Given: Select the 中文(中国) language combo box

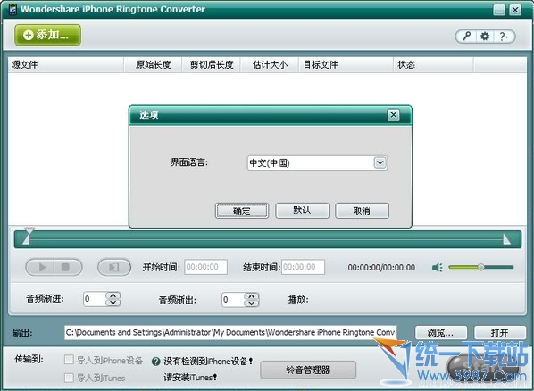Looking at the screenshot, I should 317,162.
